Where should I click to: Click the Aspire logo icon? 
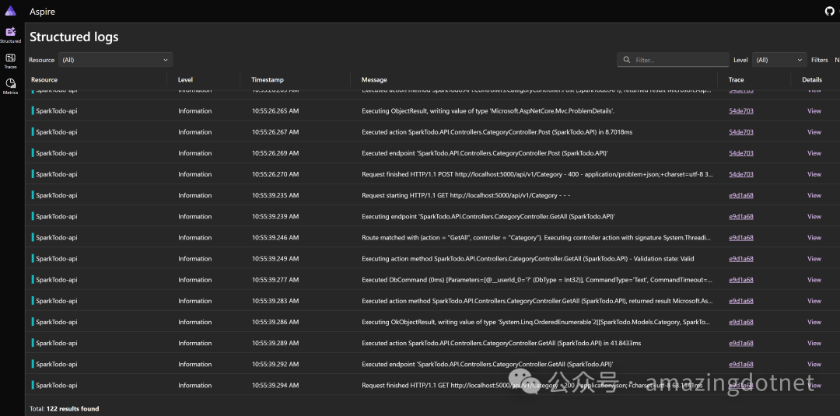tap(11, 11)
